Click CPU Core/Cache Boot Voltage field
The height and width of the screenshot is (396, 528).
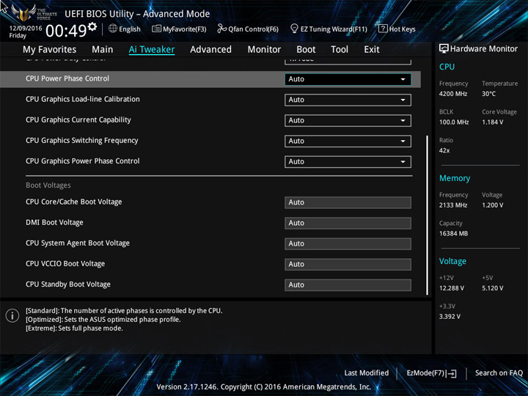(348, 202)
